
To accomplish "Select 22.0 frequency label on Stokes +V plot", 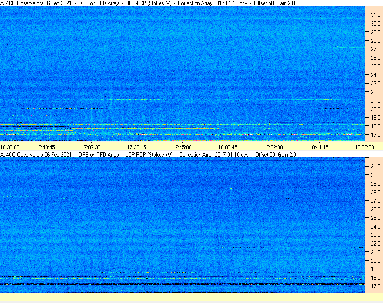I will (376, 243).
